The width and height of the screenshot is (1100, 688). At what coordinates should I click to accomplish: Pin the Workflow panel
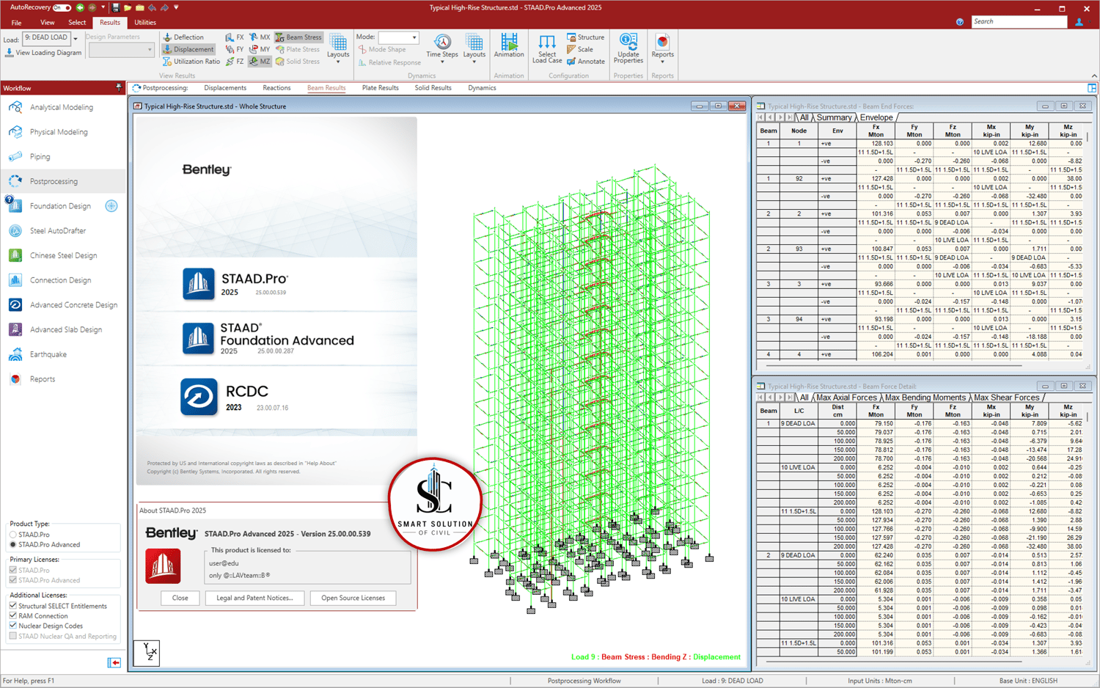pyautogui.click(x=119, y=88)
